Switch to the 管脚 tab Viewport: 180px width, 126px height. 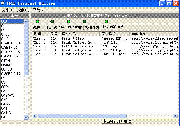(36, 28)
